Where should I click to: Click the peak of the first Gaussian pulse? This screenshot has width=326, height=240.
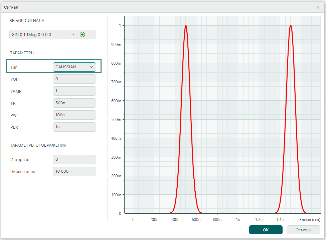coord(186,26)
